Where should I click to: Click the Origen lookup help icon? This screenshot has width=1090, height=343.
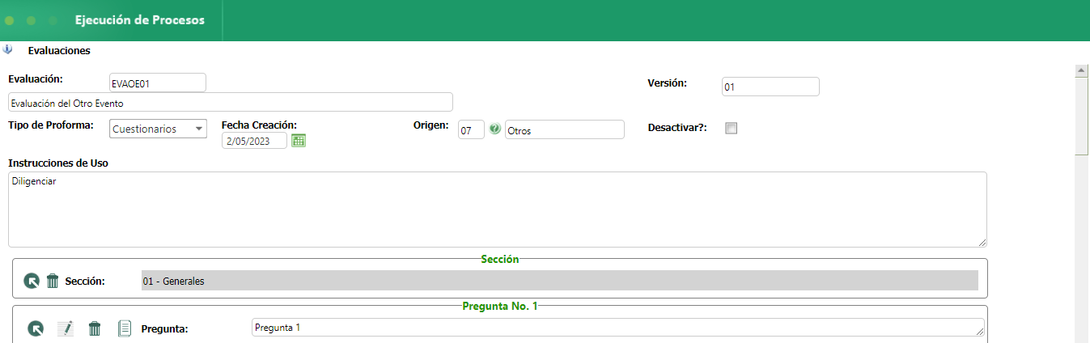494,129
